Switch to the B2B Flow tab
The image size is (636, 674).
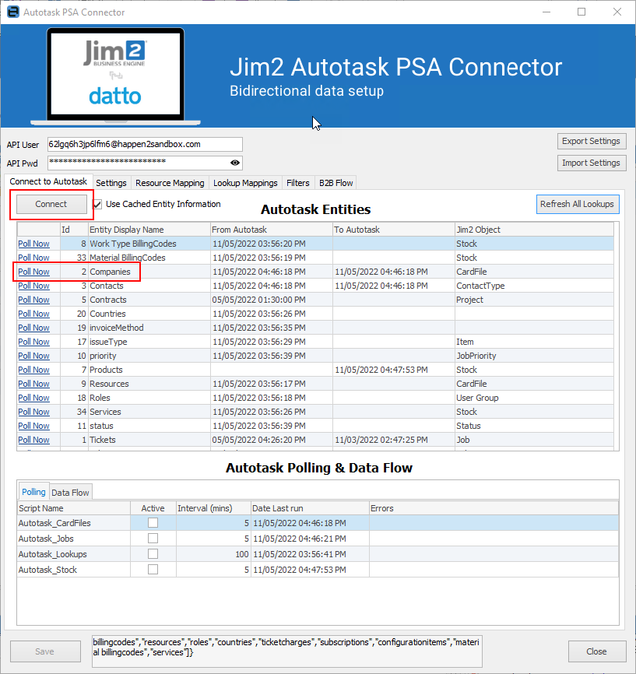coord(336,183)
